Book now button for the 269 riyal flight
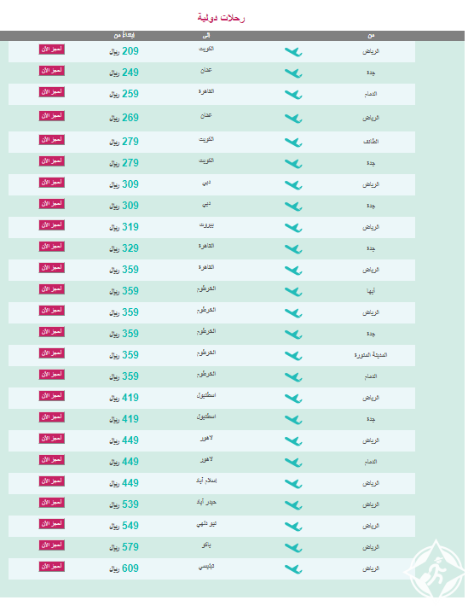Image resolution: width=474 pixels, height=606 pixels. click(x=52, y=116)
